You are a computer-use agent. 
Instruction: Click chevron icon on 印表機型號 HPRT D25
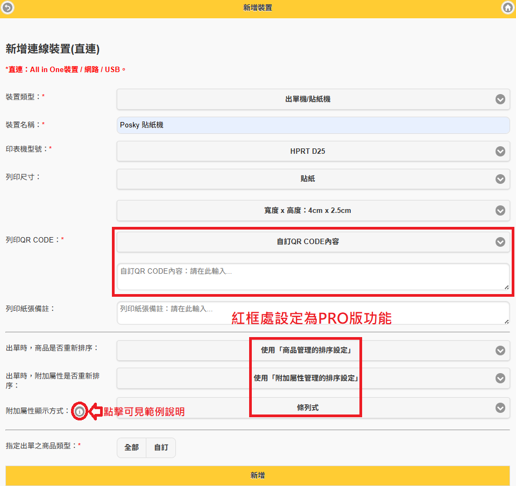point(500,152)
